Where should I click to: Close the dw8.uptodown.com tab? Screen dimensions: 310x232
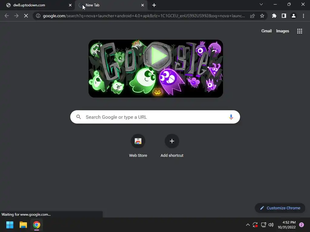70,5
